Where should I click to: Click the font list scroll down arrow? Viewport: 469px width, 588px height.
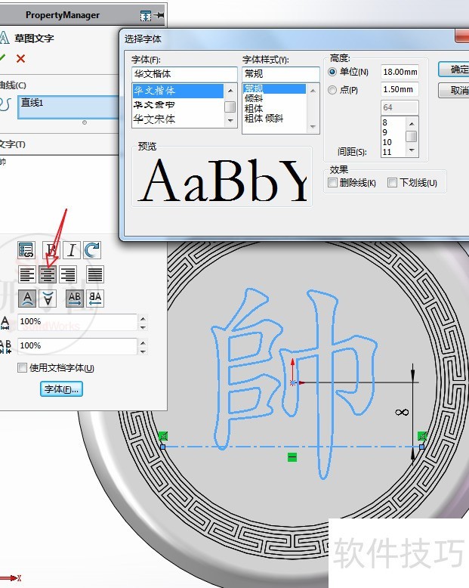(230, 120)
